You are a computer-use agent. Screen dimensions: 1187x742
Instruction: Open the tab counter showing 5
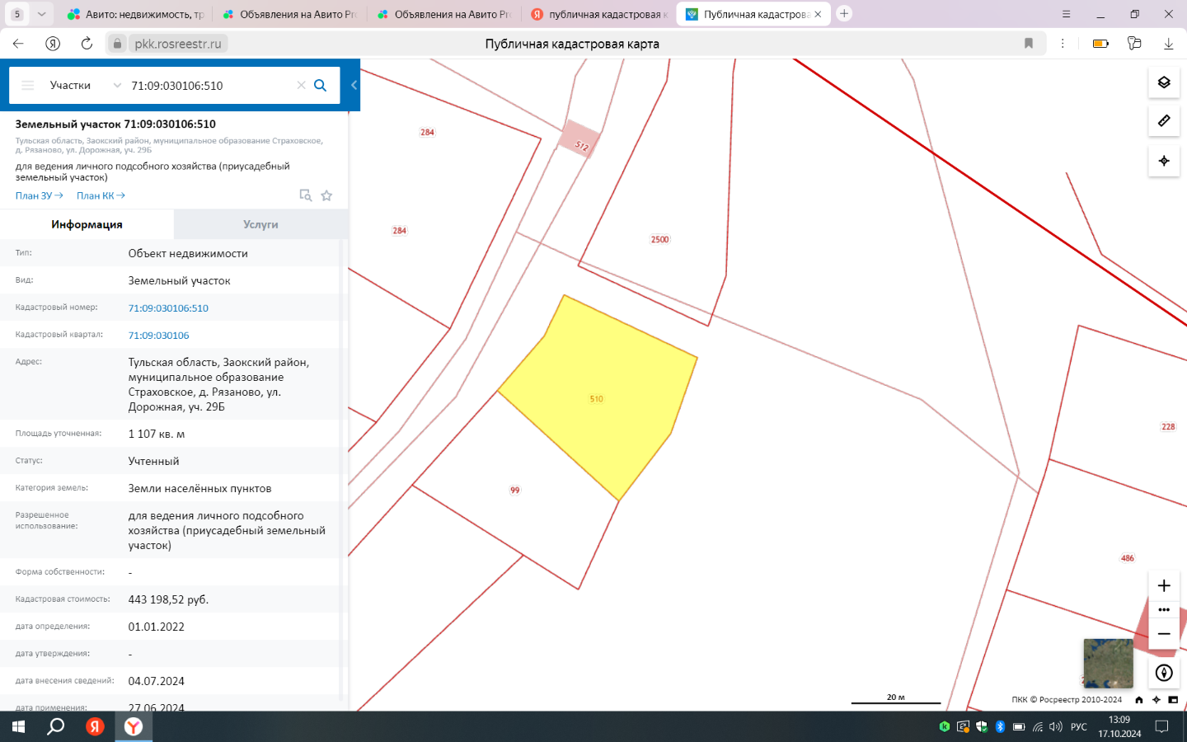pos(16,14)
